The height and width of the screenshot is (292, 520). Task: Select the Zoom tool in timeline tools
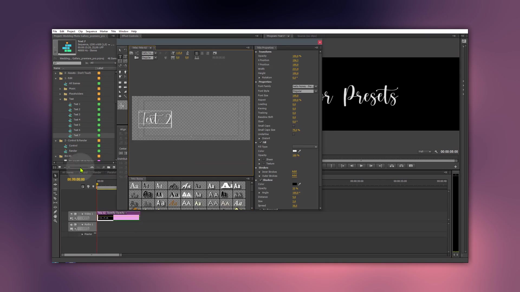[x=55, y=221]
